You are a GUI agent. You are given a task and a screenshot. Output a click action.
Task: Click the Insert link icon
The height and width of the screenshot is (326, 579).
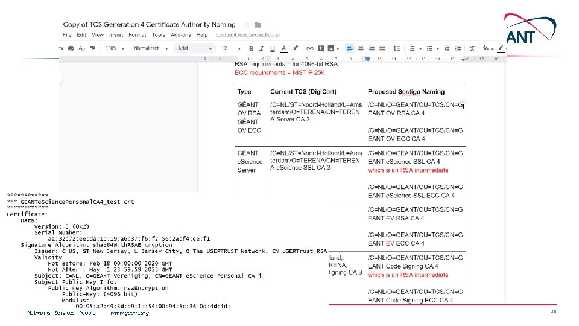pyautogui.click(x=310, y=48)
